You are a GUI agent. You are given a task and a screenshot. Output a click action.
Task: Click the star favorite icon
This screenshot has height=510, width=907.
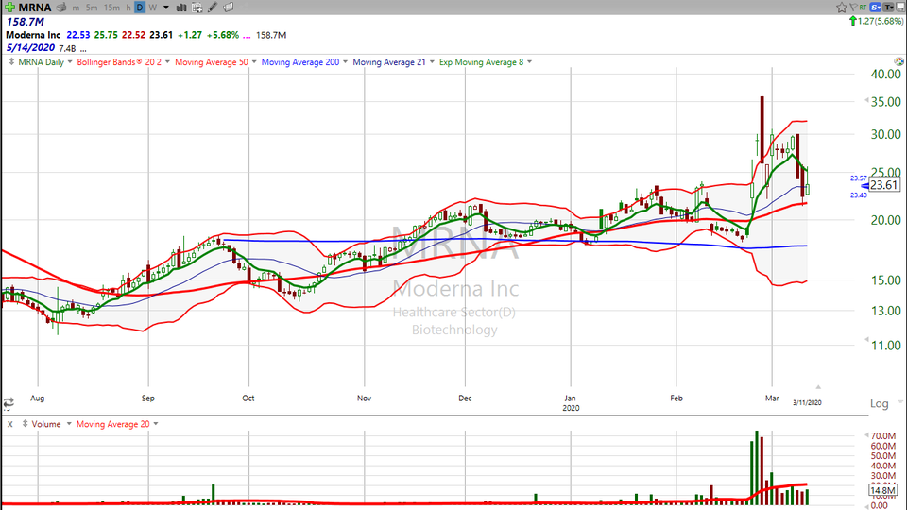pyautogui.click(x=842, y=8)
